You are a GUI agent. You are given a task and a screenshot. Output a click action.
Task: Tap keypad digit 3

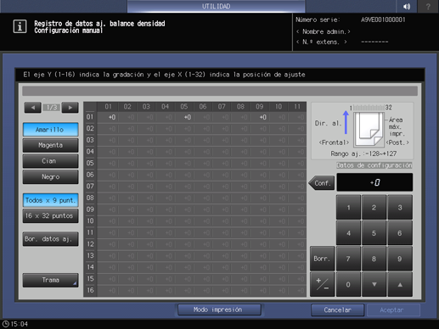[x=400, y=208]
